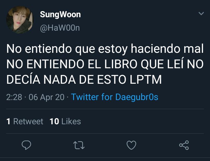
Task: View the 1 Retweet list
Action: (25, 122)
